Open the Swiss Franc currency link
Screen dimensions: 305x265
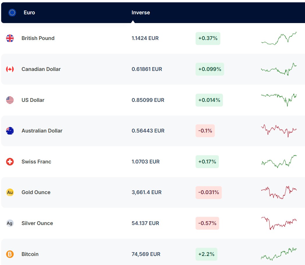(36, 162)
